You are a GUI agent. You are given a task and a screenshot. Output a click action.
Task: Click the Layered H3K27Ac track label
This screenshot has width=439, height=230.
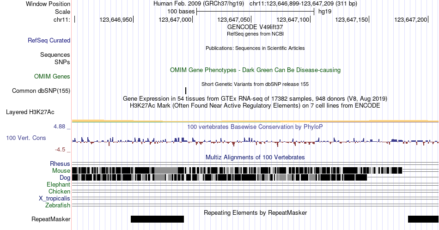(30, 112)
